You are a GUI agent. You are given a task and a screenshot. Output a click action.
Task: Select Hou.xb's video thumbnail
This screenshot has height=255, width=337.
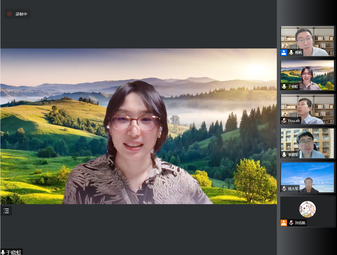tap(307, 107)
